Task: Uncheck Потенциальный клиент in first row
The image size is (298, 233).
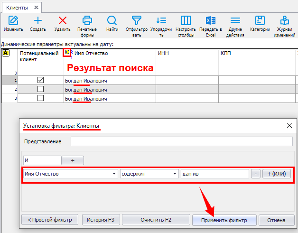Action: click(40, 80)
